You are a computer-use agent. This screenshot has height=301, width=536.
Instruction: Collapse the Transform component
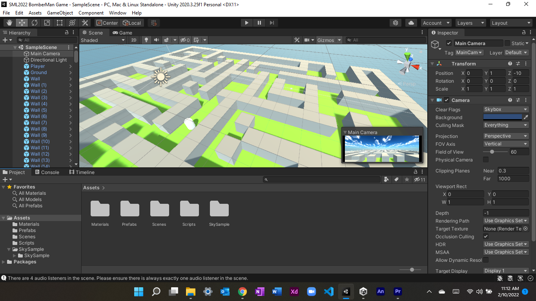pos(432,63)
